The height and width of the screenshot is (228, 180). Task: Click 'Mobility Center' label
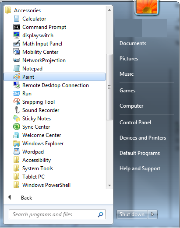(x=40, y=52)
